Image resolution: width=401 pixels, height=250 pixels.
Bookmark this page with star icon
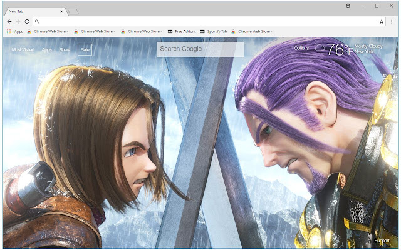(382, 22)
